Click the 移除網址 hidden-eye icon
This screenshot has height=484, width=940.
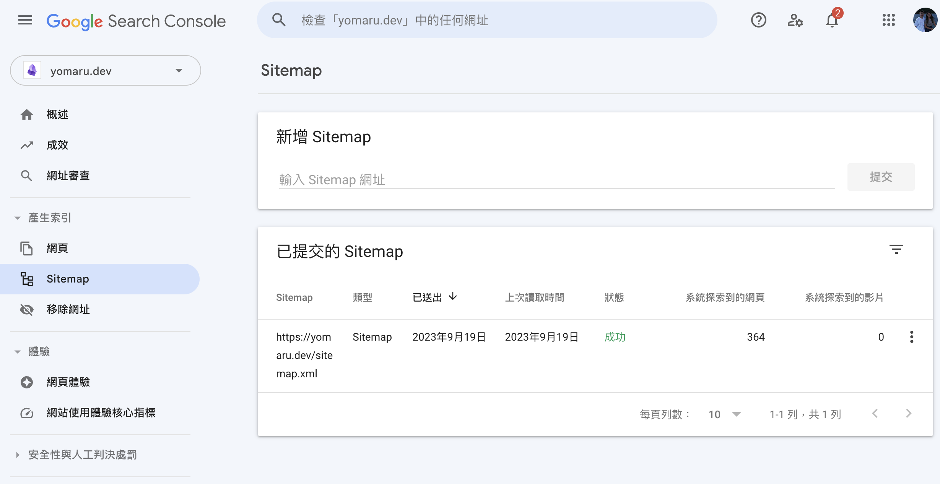click(x=27, y=309)
